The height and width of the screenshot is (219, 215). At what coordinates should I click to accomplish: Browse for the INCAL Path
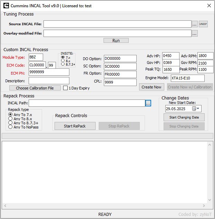(x=148, y=103)
